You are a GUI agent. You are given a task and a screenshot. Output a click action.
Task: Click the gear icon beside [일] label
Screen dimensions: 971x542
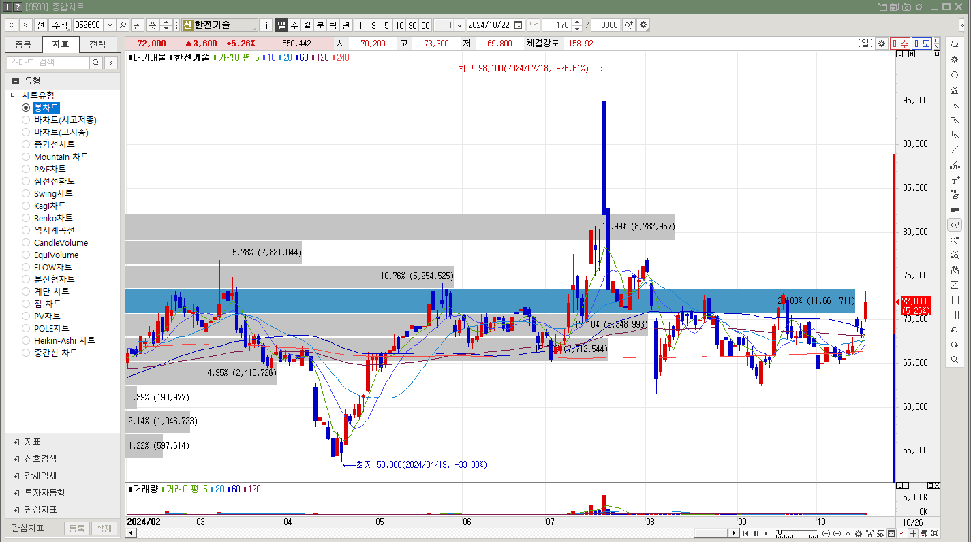tap(882, 44)
